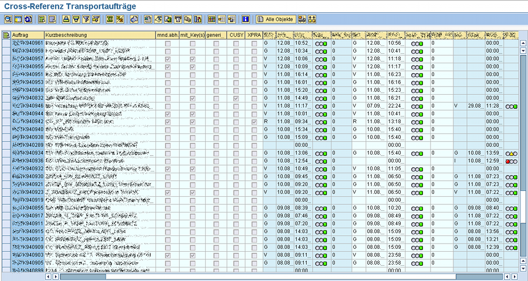This screenshot has width=528, height=281.
Task: Click the export list toolbar icon
Action: pos(148,19)
